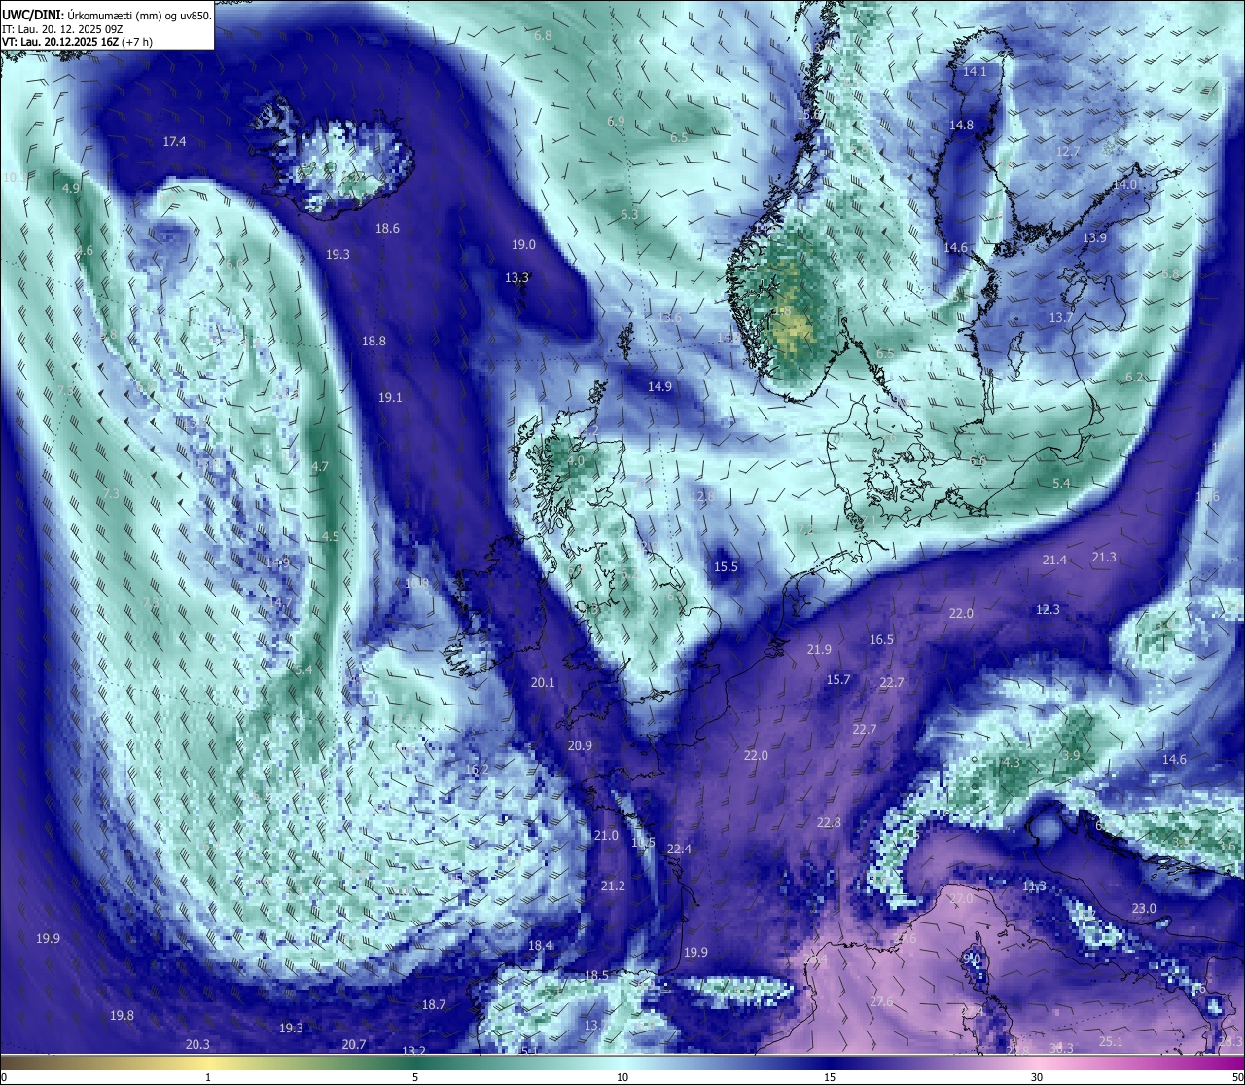Click the 18.4 value label
This screenshot has width=1245, height=1085.
(541, 946)
